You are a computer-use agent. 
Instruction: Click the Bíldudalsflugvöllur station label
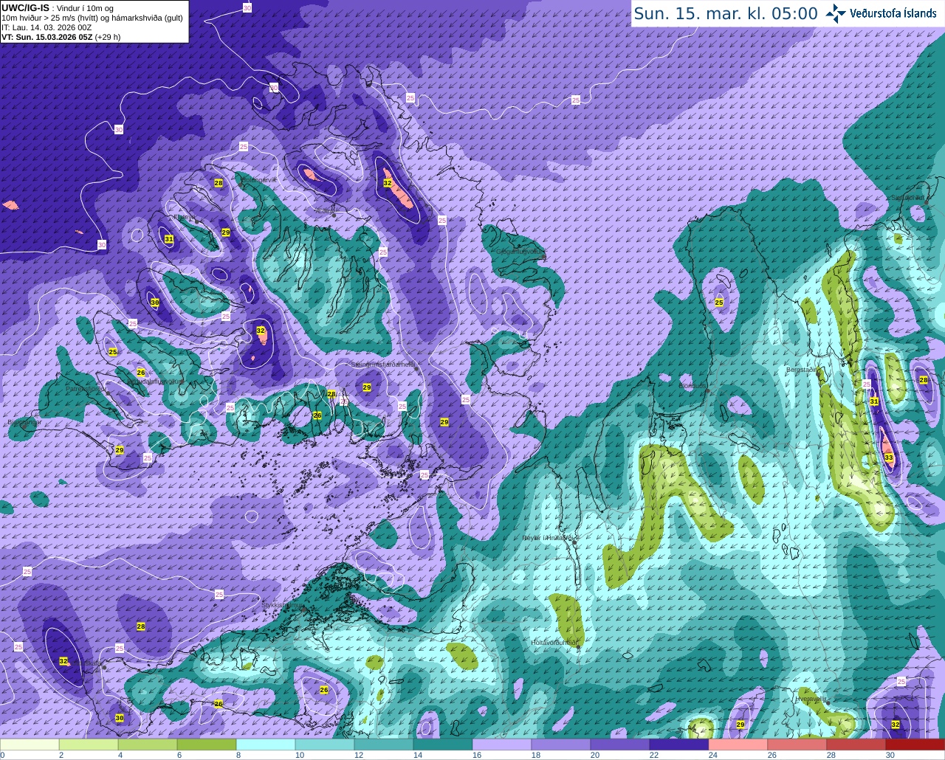click(155, 381)
